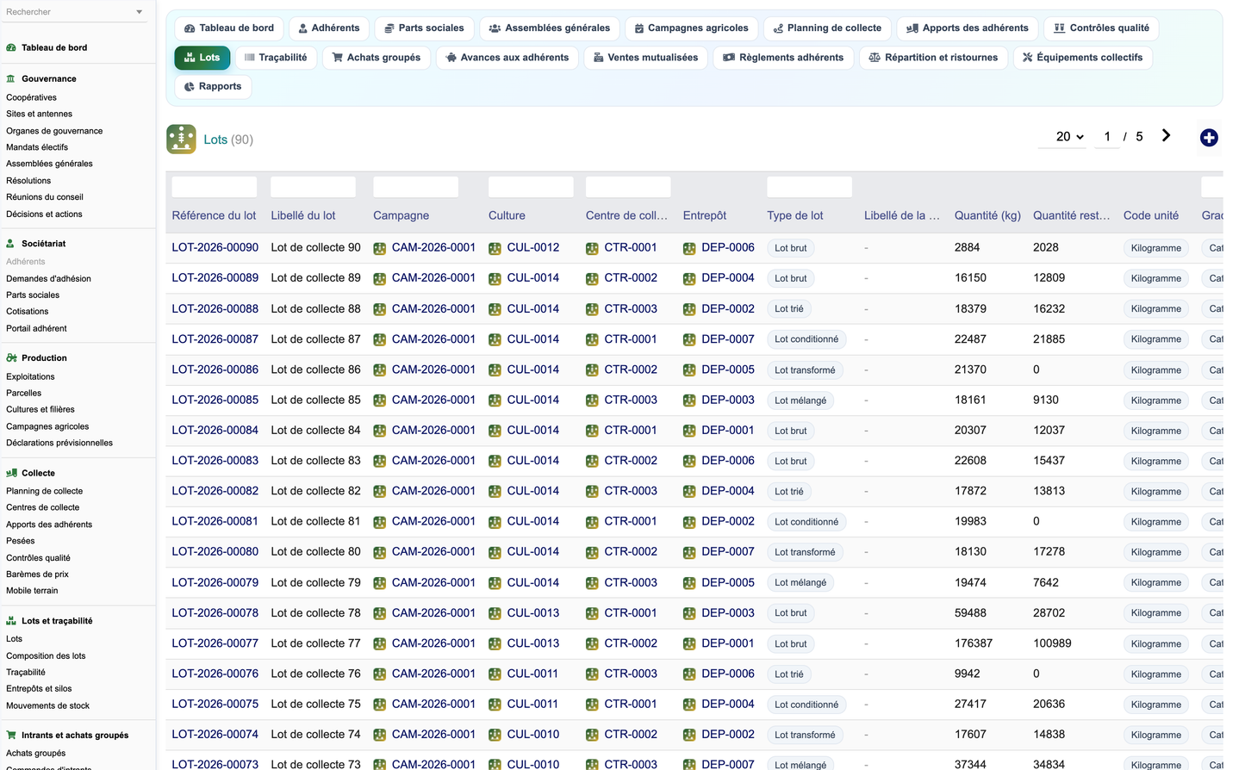Open lot LOT-2026-00085 link
Image resolution: width=1245 pixels, height=770 pixels.
coord(215,400)
